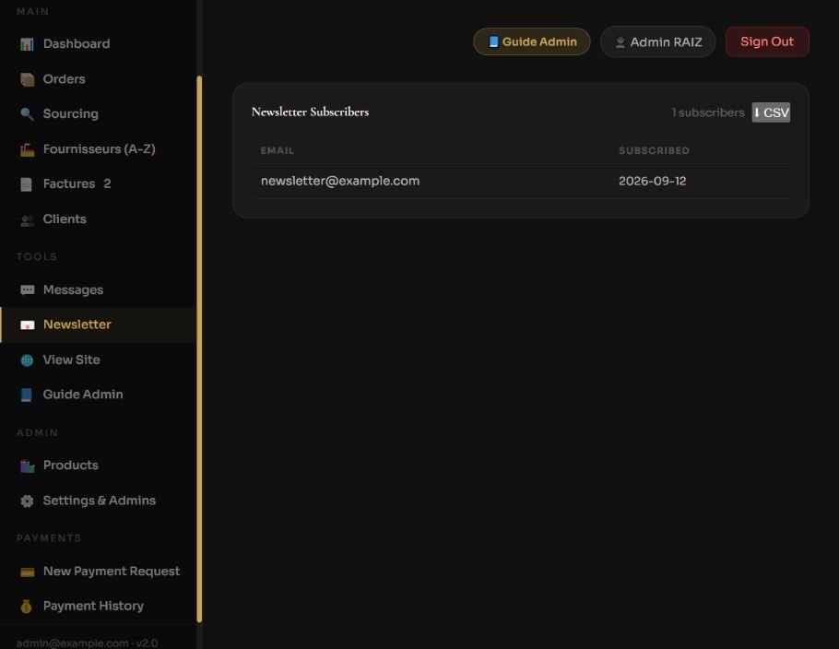Open View Site link in sidebar
The image size is (839, 649).
[99, 360]
